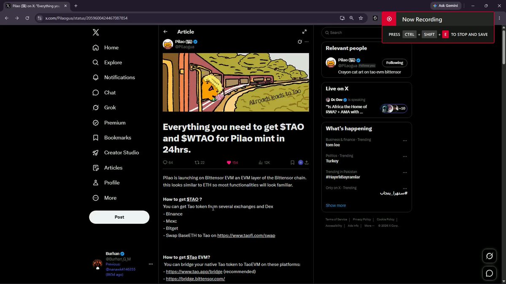The image size is (506, 284).
Task: Click the +10 listeners avatars
Action: [x=393, y=109]
